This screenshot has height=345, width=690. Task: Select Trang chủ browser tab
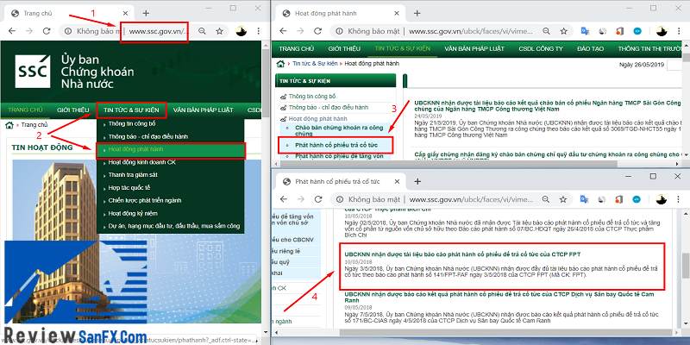[71, 13]
